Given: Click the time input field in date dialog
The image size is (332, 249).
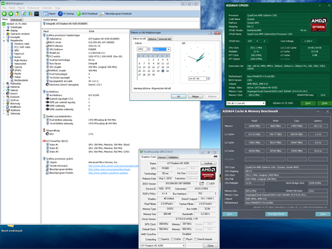Looking at the screenshot, I should point(197,79).
